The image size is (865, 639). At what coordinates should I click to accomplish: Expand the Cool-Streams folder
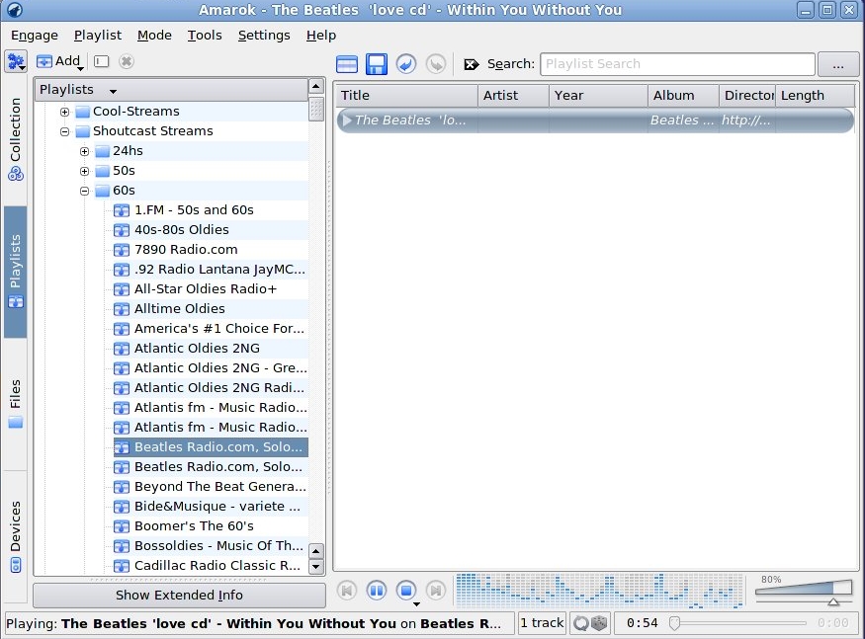click(64, 112)
